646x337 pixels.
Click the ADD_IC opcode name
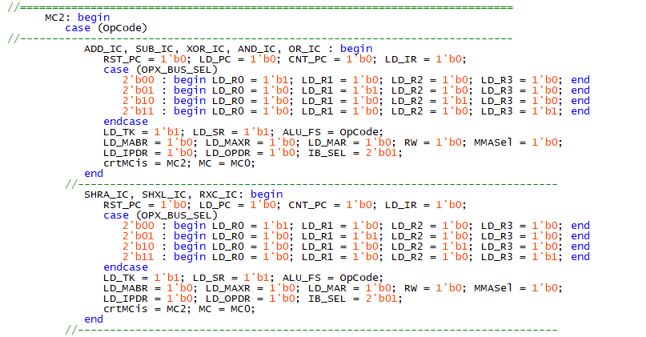(x=103, y=49)
